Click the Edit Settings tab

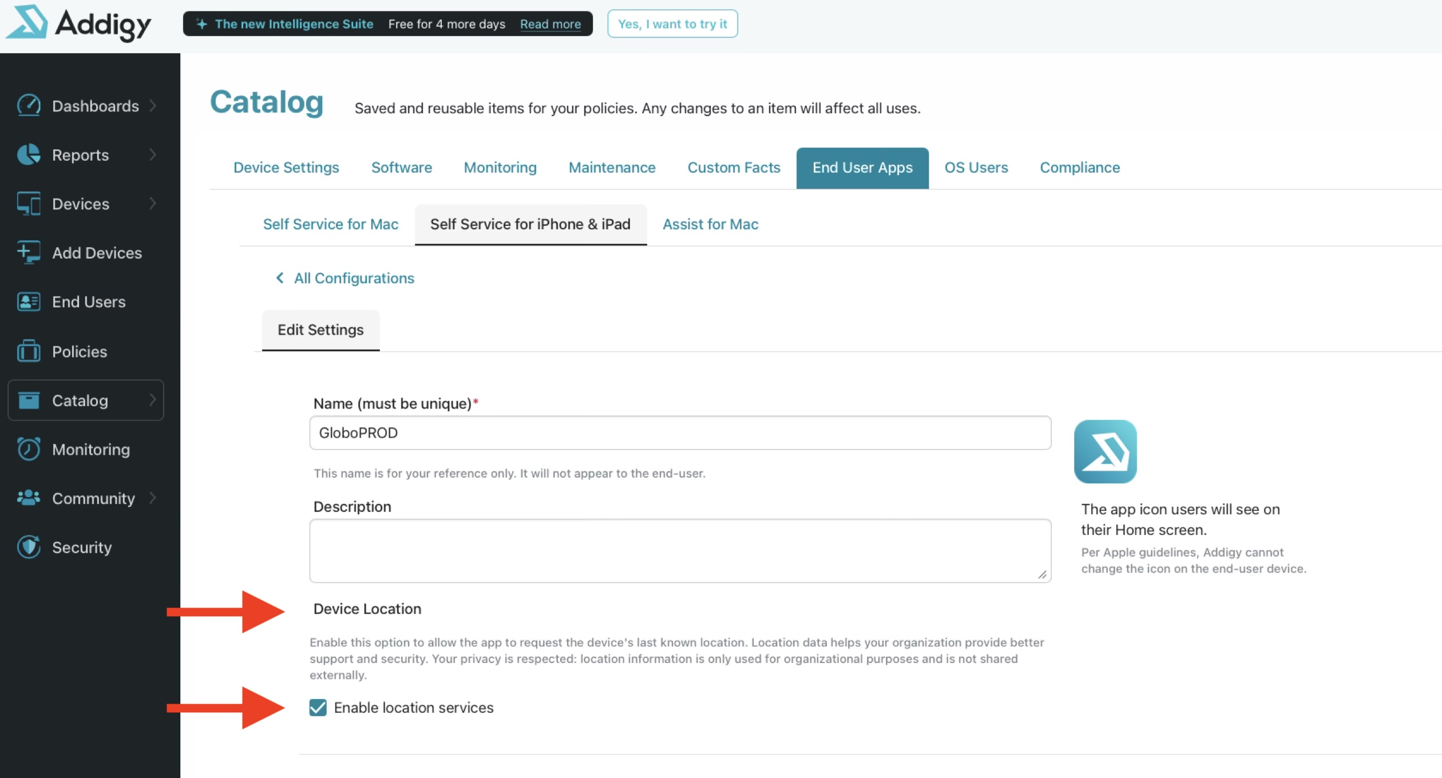pos(320,330)
